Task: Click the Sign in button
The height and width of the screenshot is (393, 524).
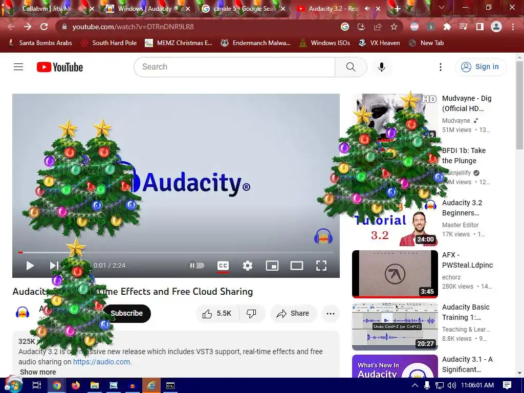Action: click(x=481, y=67)
